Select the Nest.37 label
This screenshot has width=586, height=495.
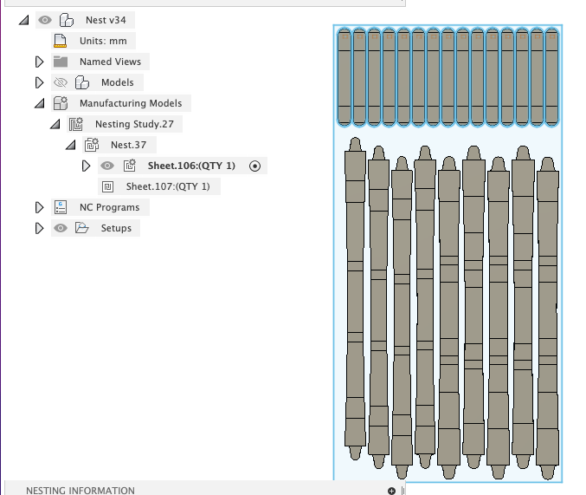[x=129, y=145]
